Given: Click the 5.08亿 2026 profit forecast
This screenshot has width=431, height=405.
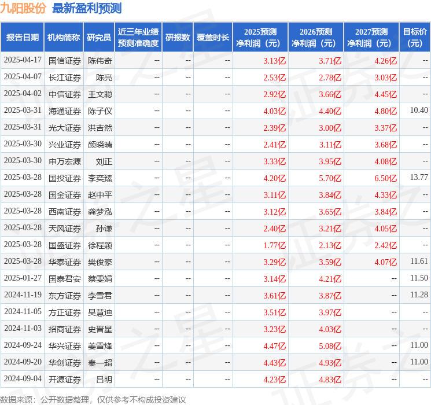Looking at the screenshot, I should tap(330, 346).
